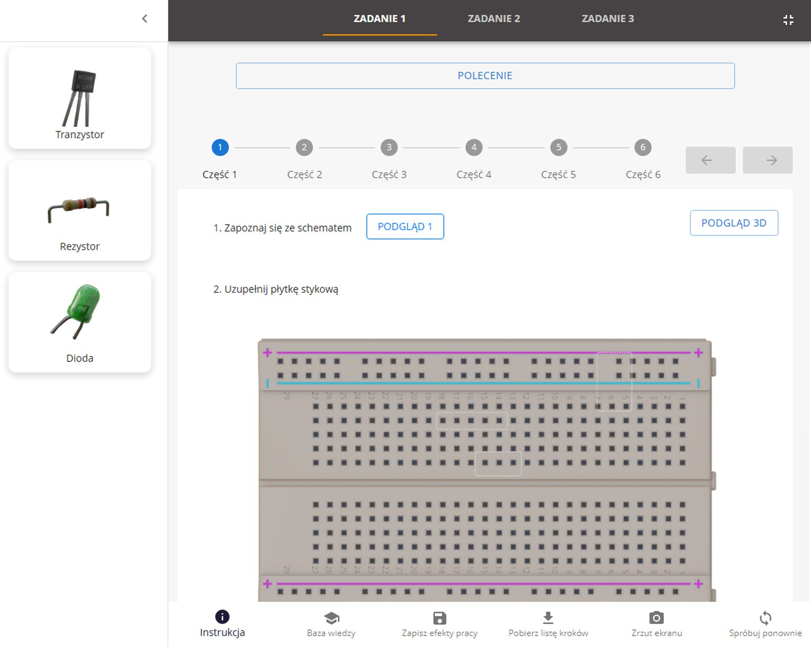The width and height of the screenshot is (811, 655).
Task: Pick the Rezystor component from sidebar
Action: 80,210
